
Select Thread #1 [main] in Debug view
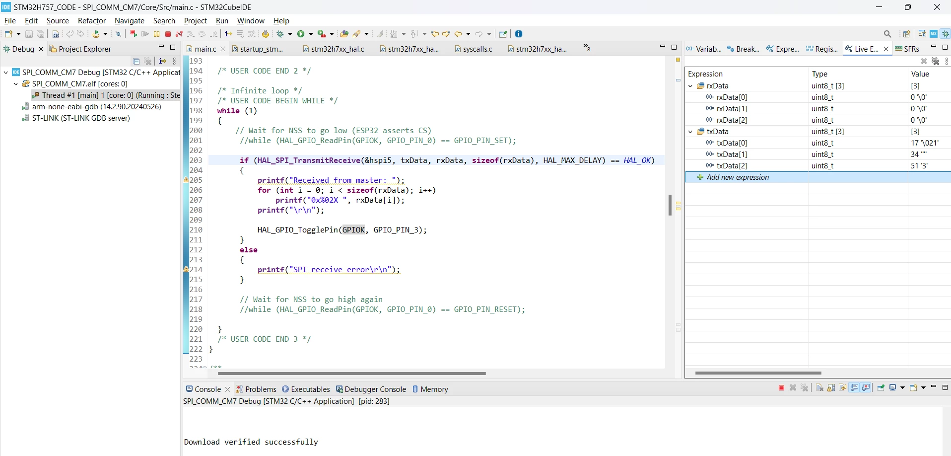(106, 95)
